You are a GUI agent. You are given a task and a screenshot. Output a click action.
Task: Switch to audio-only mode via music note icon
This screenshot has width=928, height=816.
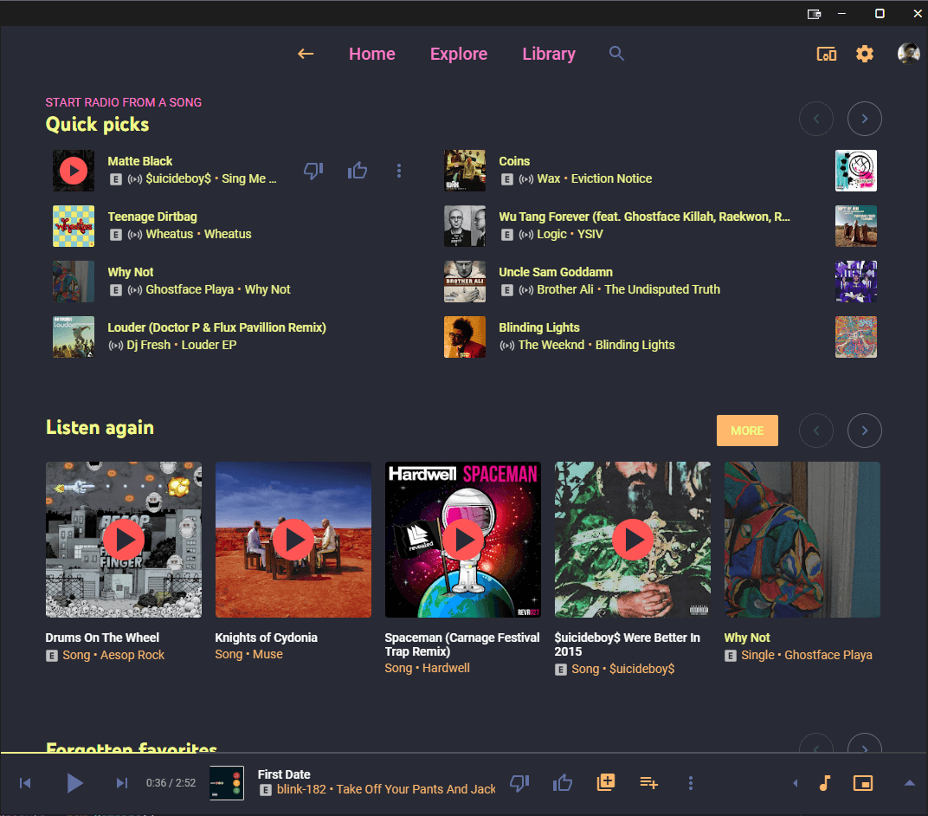point(824,782)
